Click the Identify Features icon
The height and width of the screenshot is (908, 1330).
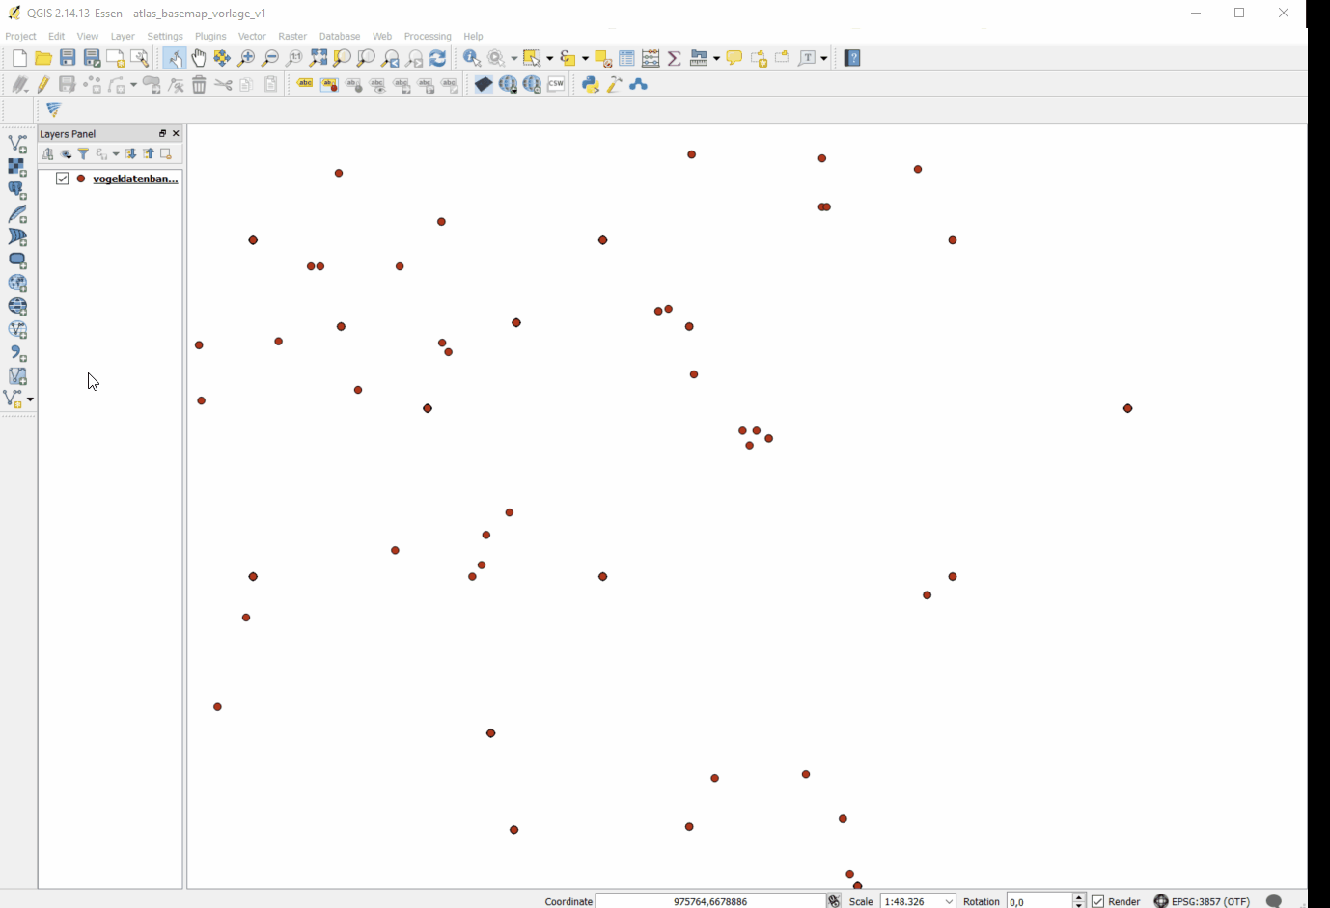(471, 58)
